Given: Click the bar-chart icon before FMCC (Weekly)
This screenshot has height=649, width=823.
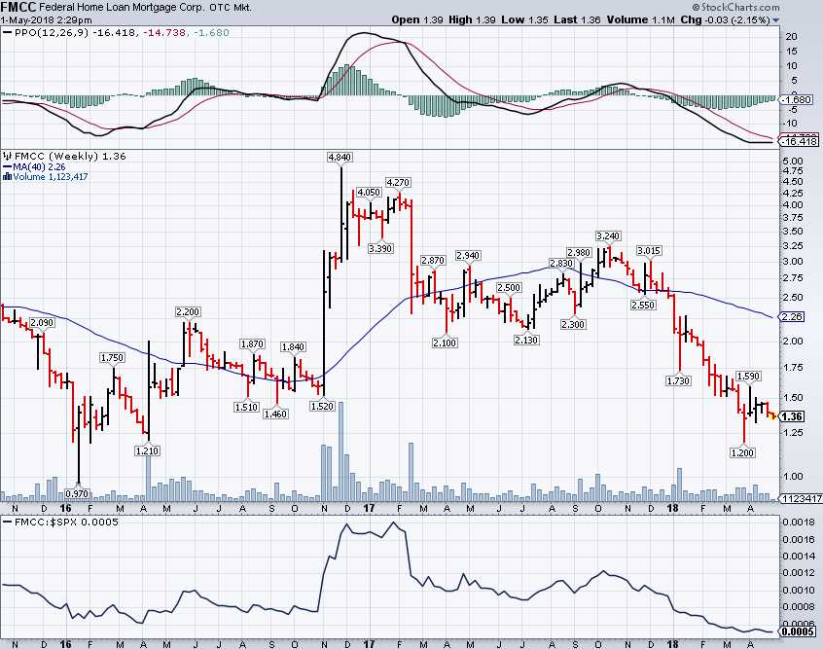Looking at the screenshot, I should (x=8, y=156).
